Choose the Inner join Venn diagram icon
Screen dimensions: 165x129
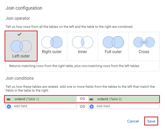(82, 42)
